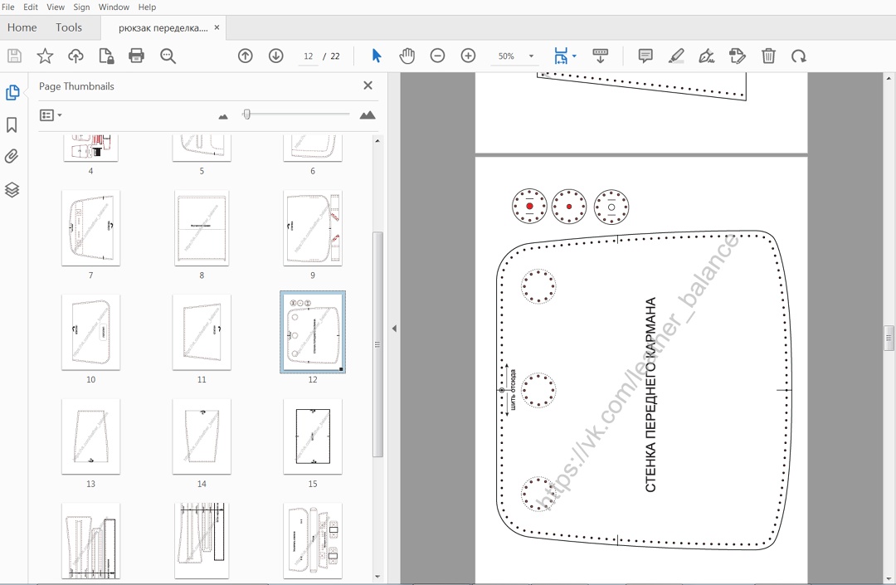Toggle the Page Thumbnails panel icon
The width and height of the screenshot is (896, 585).
click(12, 92)
